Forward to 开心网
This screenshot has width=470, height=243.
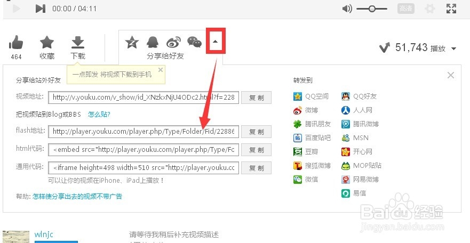[356, 152]
